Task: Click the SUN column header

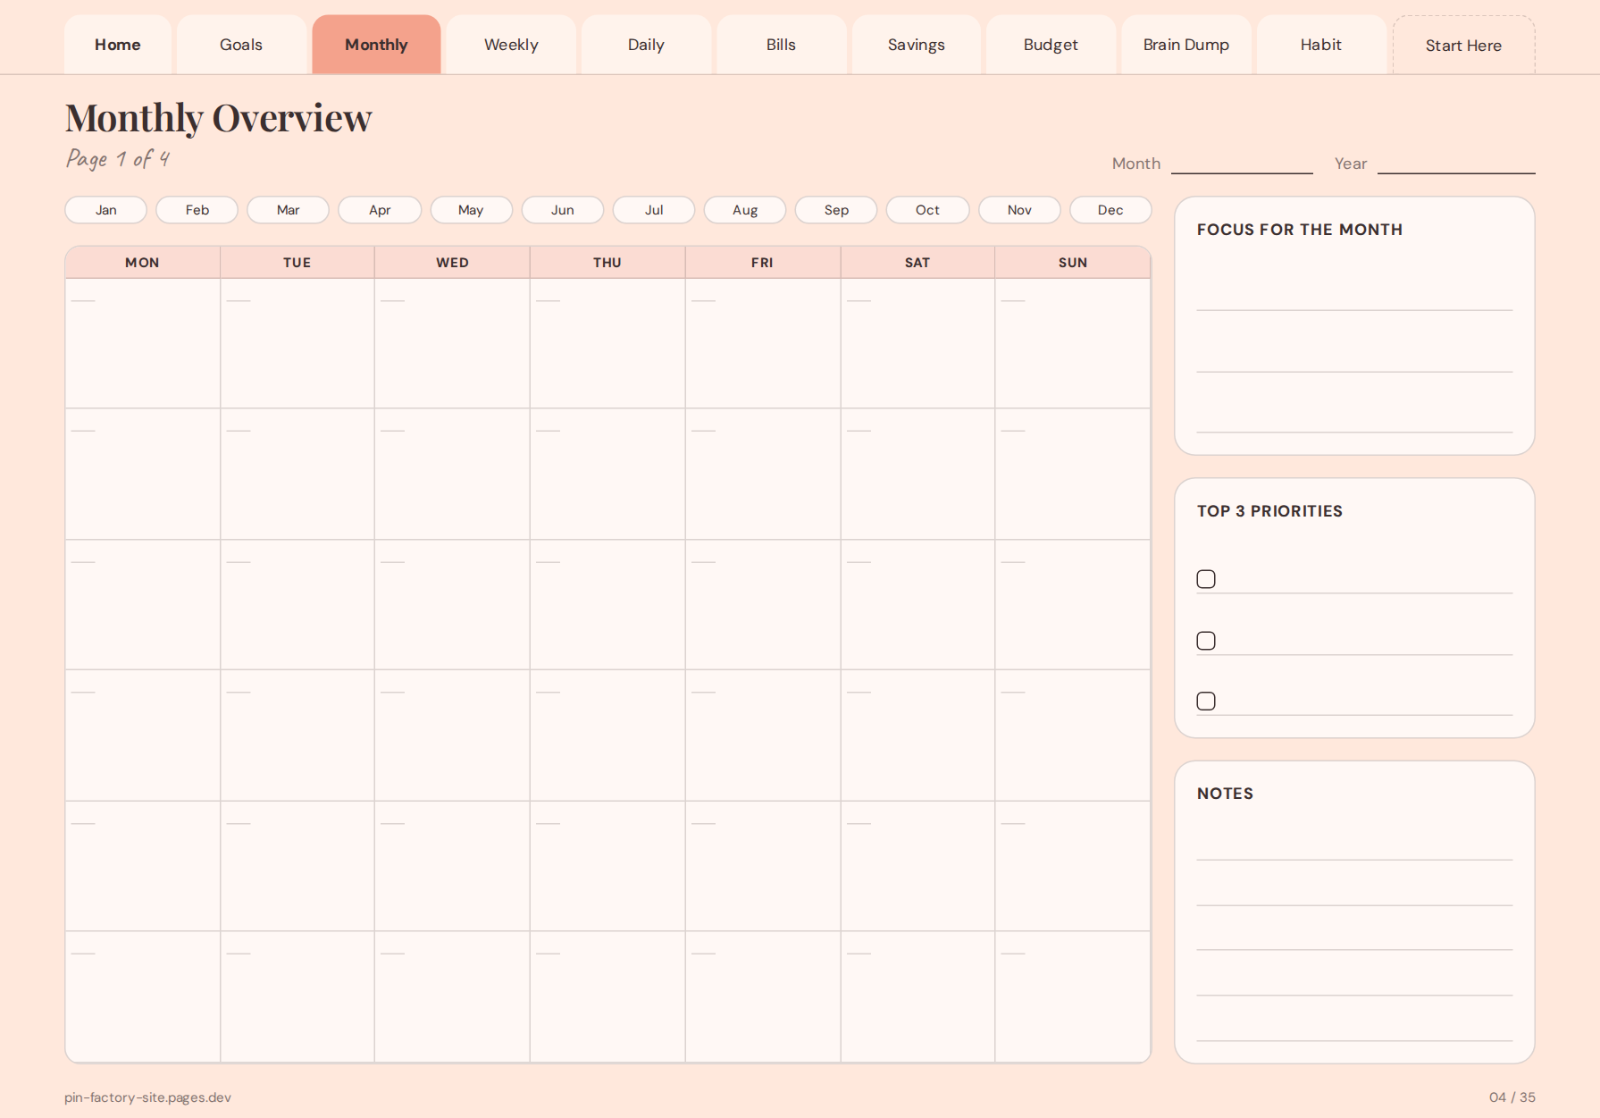Action: (1073, 263)
